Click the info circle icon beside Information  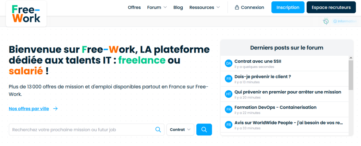pyautogui.click(x=335, y=21)
